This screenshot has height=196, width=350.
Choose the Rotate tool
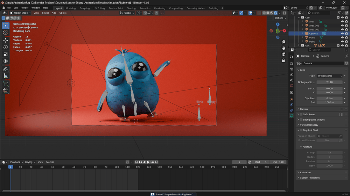[x=6, y=47]
